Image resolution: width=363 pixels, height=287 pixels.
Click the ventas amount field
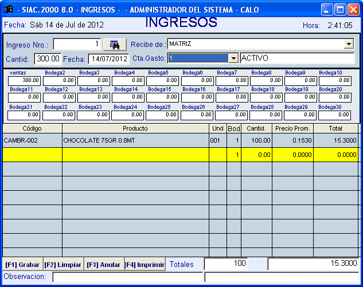coord(24,81)
